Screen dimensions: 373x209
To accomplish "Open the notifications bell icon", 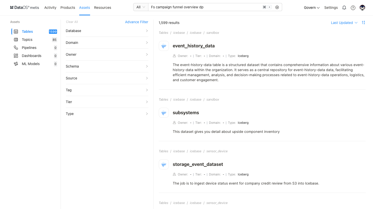I will [x=344, y=8].
